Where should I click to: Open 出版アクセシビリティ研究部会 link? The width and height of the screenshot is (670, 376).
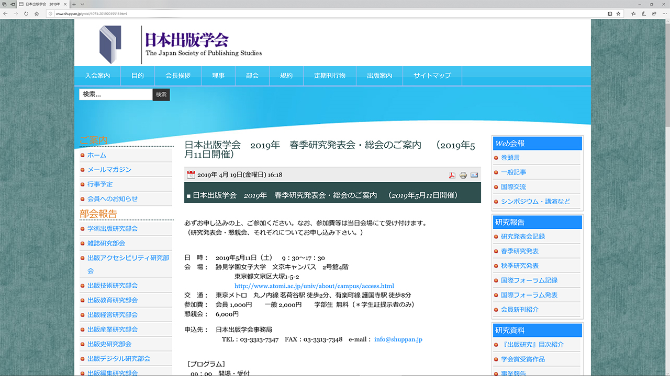coord(128,264)
